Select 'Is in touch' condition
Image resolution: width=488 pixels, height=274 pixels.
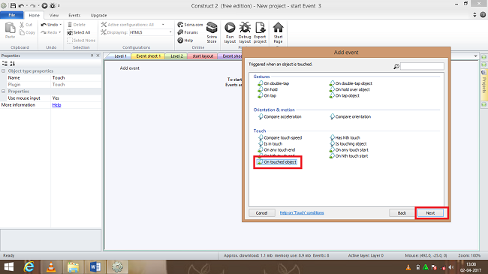[270, 144]
